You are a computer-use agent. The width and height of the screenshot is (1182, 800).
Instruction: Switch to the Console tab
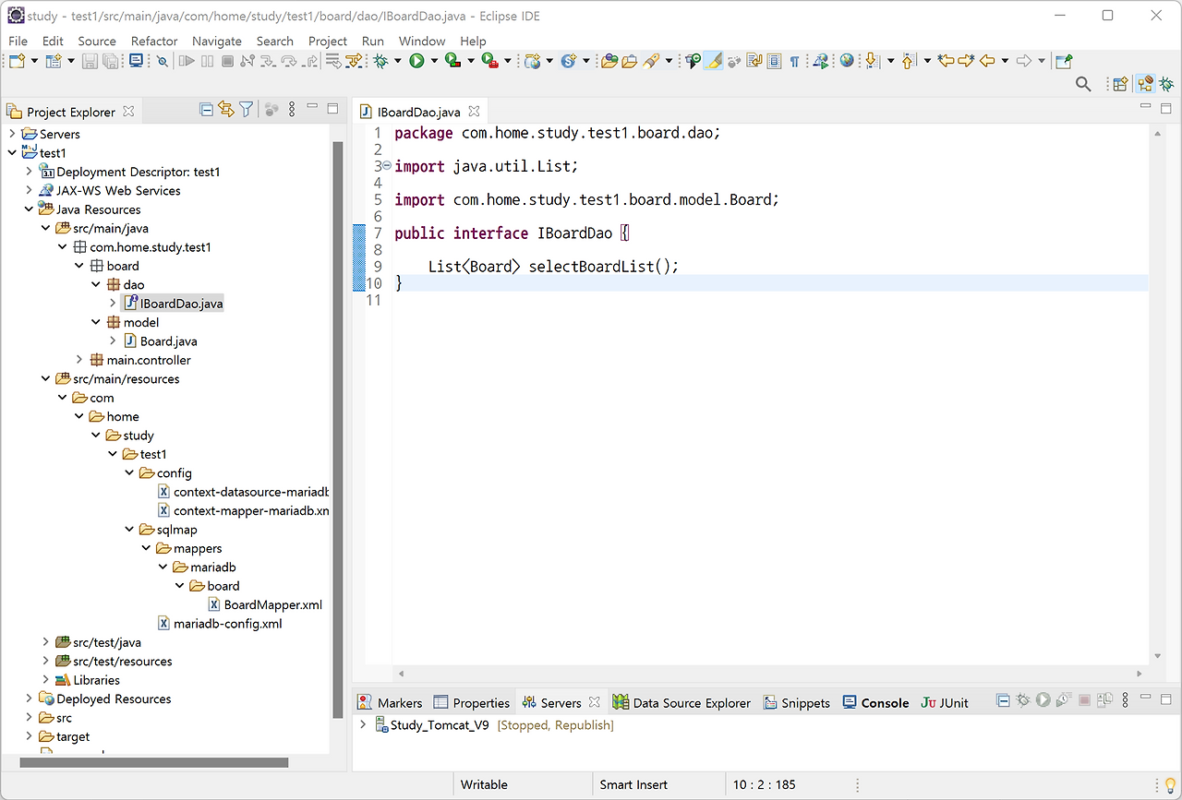point(884,703)
